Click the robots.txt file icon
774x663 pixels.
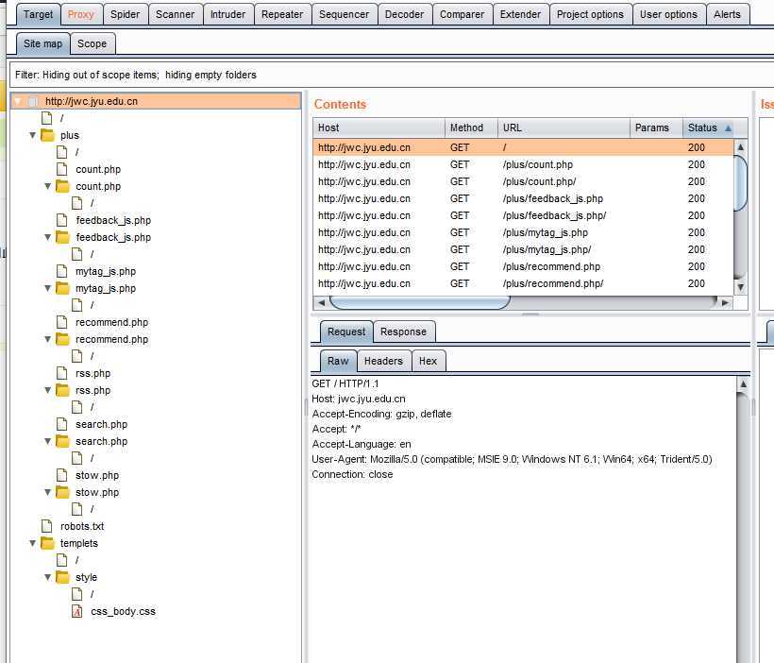click(47, 526)
